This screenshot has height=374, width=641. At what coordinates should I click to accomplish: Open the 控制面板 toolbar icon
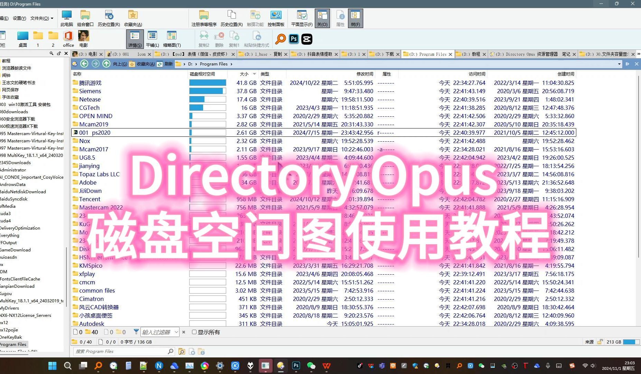[276, 18]
